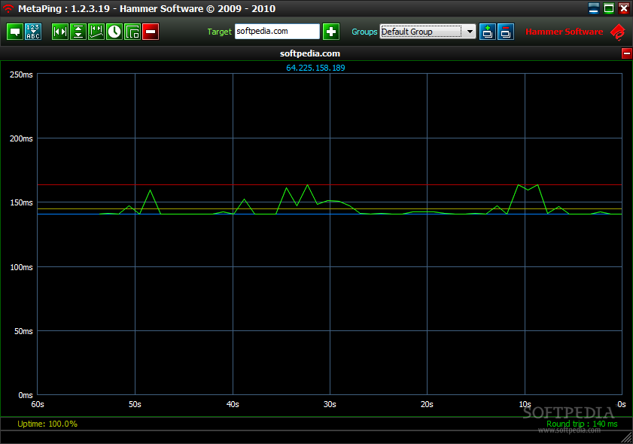The height and width of the screenshot is (444, 633).
Task: Click the 150ms axis label
Action: 21,202
